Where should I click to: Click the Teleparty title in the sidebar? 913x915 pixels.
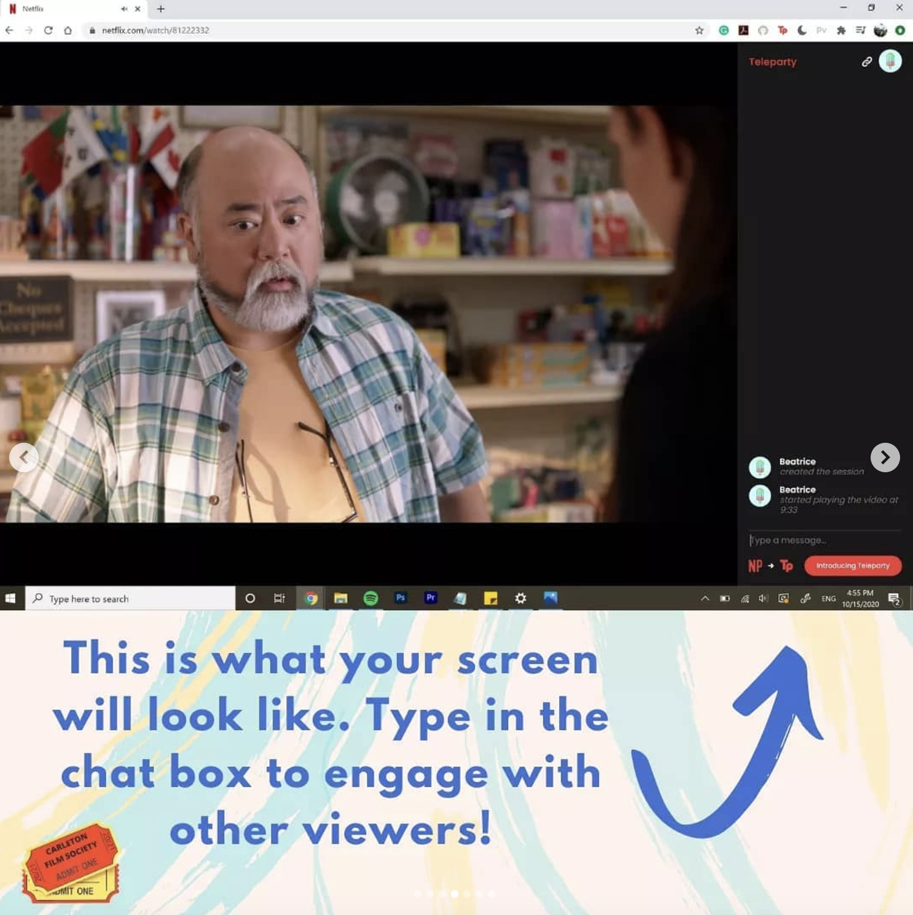(x=772, y=61)
